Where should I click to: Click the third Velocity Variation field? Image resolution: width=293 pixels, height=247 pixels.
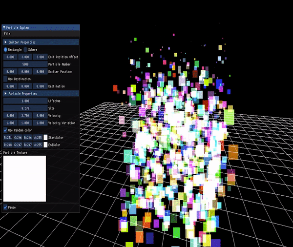pos(40,123)
